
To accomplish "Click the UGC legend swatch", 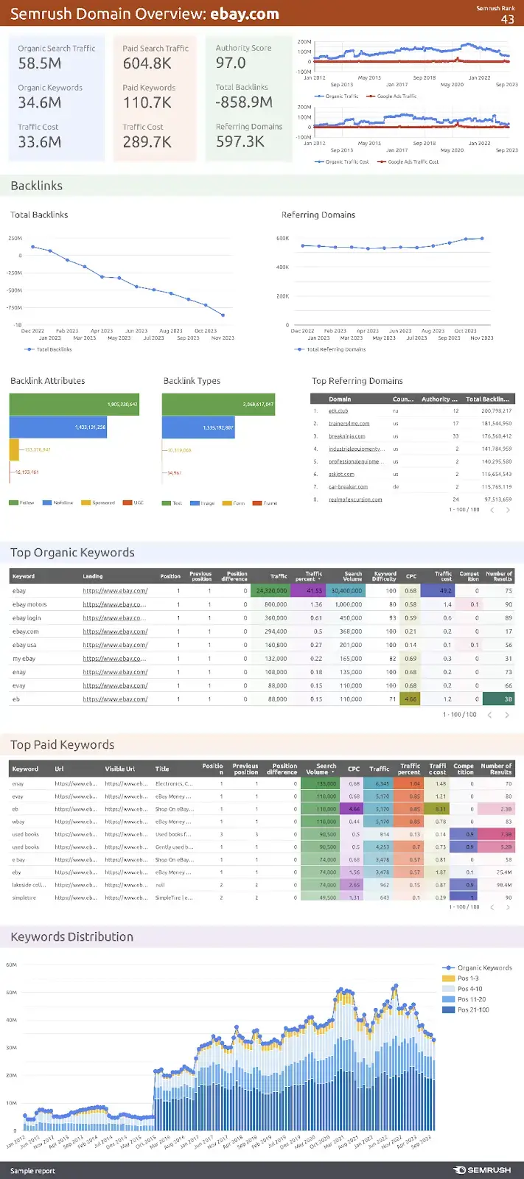I will (127, 503).
